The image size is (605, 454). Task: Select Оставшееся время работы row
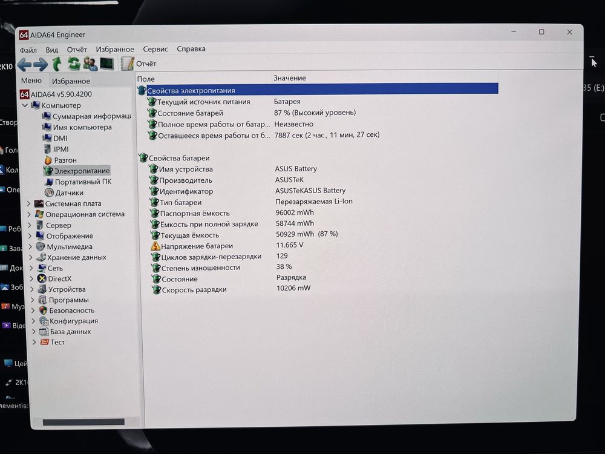coord(264,135)
